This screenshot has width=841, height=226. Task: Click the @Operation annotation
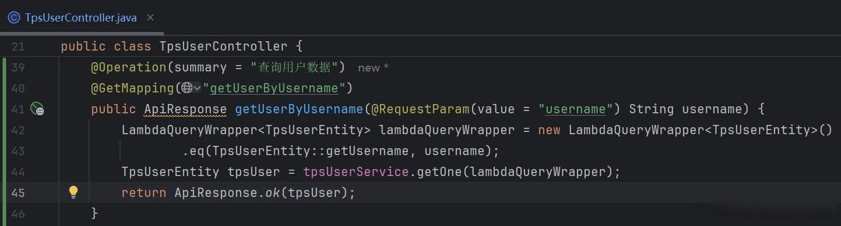129,67
